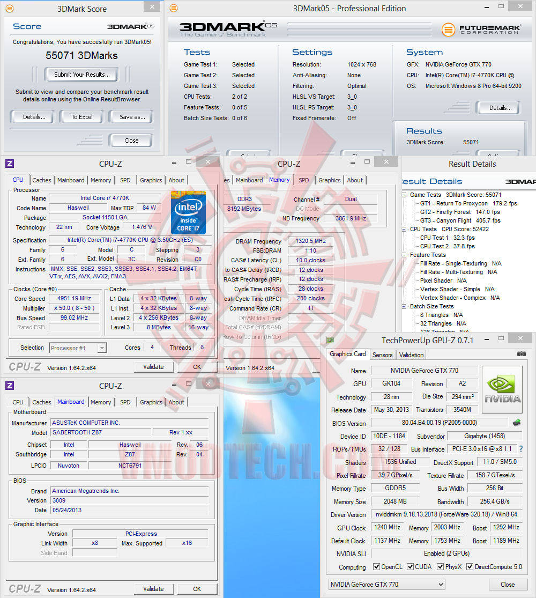Click Submit Your Results button
Screen dimensions: 536x598
(82, 75)
